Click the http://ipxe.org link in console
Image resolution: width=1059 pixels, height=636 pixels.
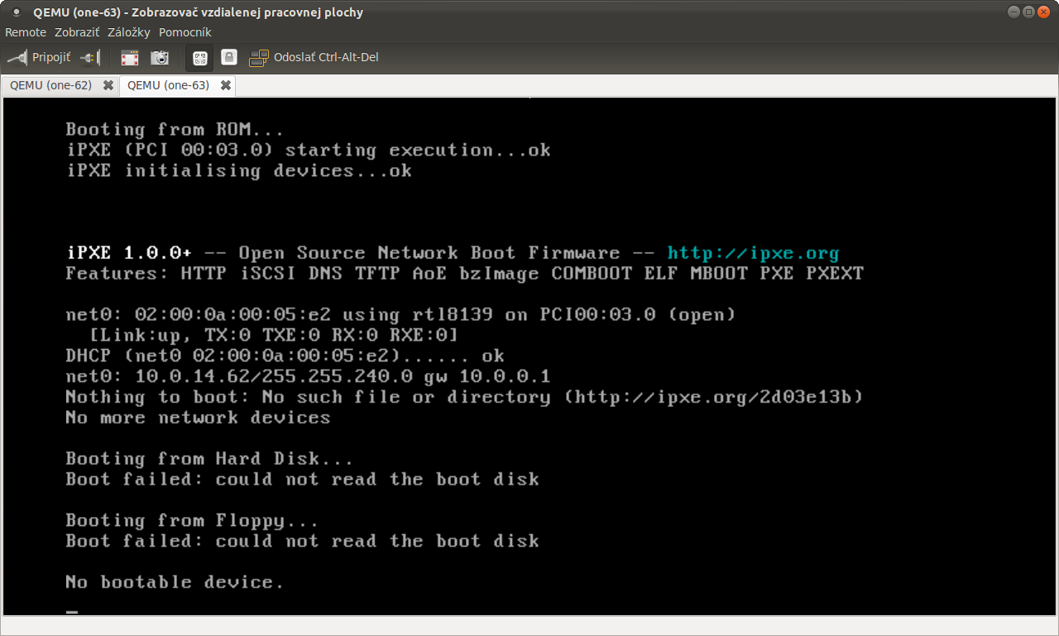tap(753, 253)
